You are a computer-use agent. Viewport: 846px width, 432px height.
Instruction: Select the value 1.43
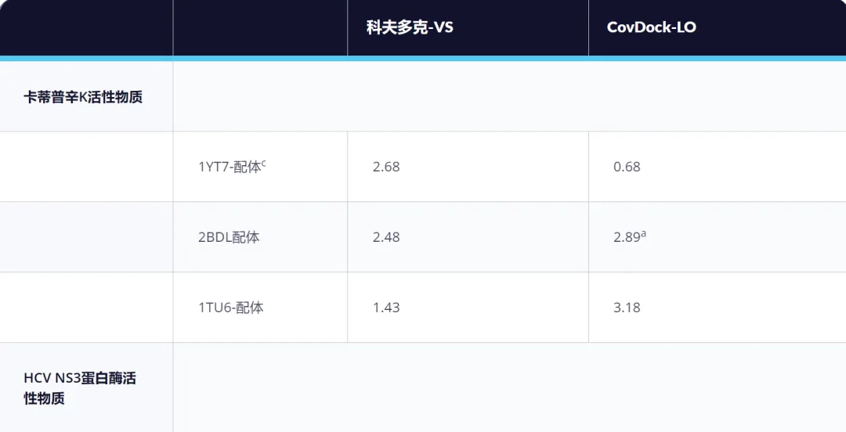coord(386,308)
